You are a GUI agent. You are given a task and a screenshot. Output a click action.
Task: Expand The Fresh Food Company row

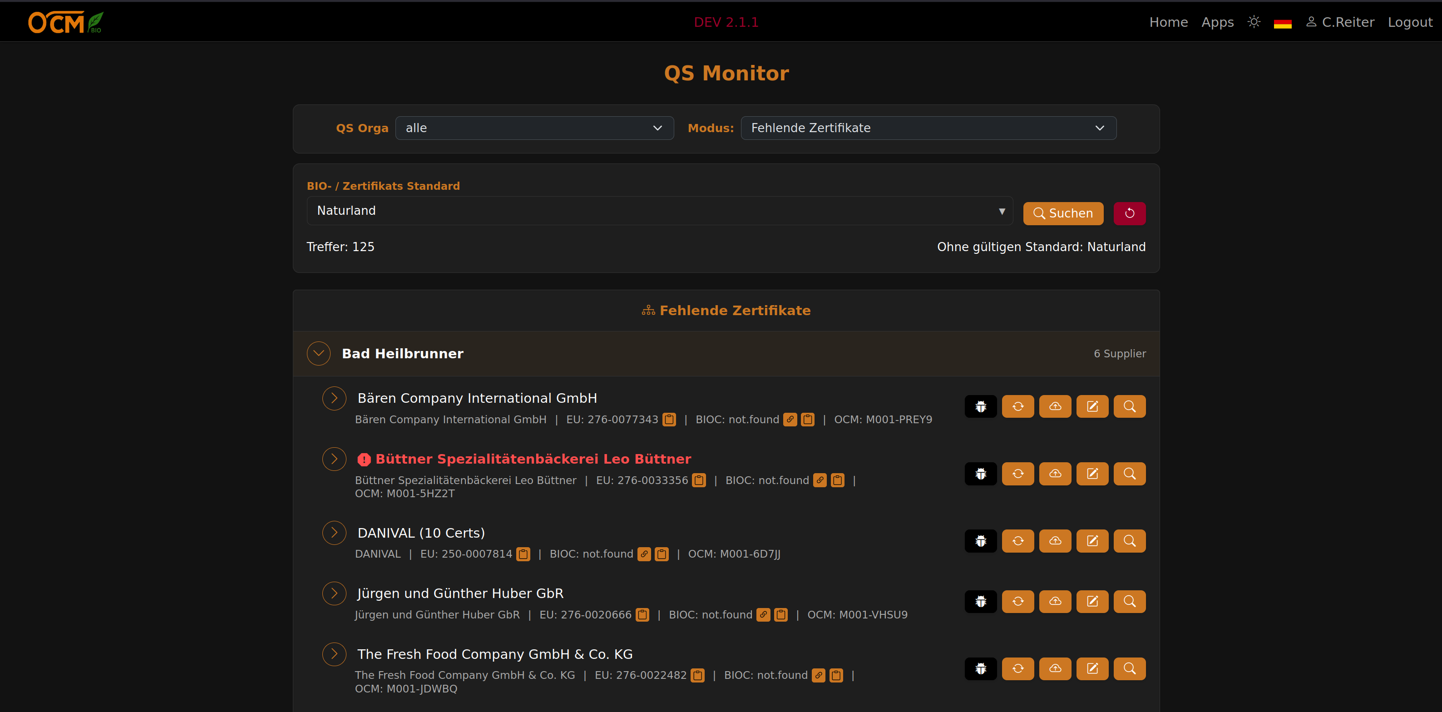pos(334,654)
